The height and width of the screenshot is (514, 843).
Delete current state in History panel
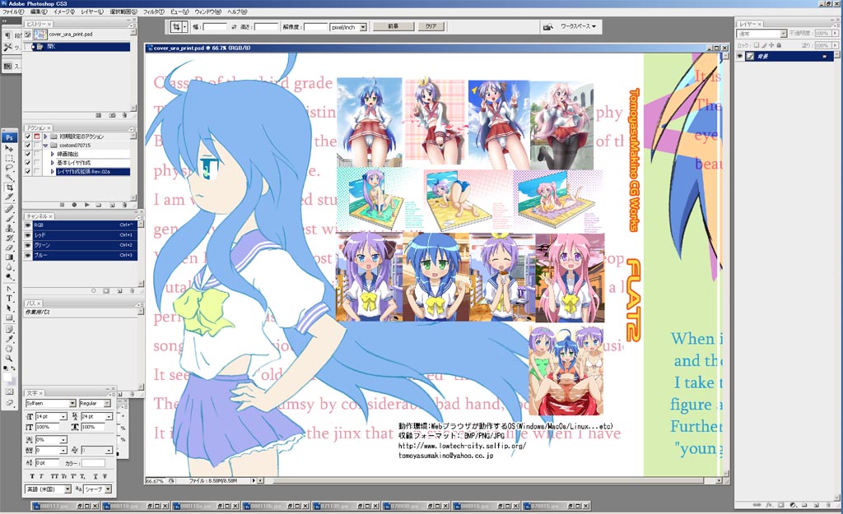[x=124, y=115]
